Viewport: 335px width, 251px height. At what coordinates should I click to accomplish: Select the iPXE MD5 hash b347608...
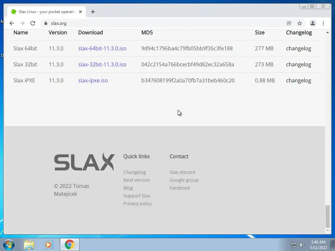point(188,80)
